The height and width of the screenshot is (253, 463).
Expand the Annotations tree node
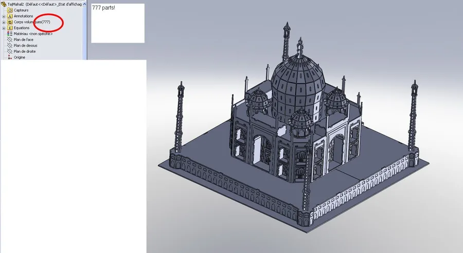coord(4,16)
